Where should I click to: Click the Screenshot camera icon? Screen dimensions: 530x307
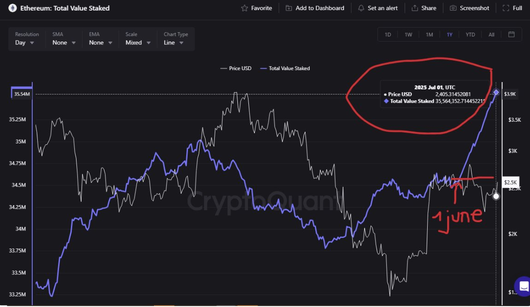(x=453, y=8)
